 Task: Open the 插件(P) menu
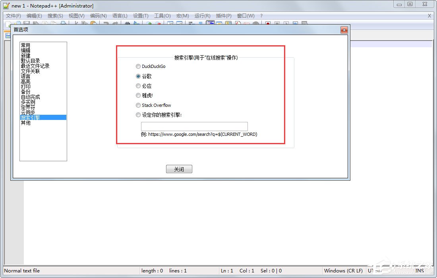pyautogui.click(x=223, y=16)
